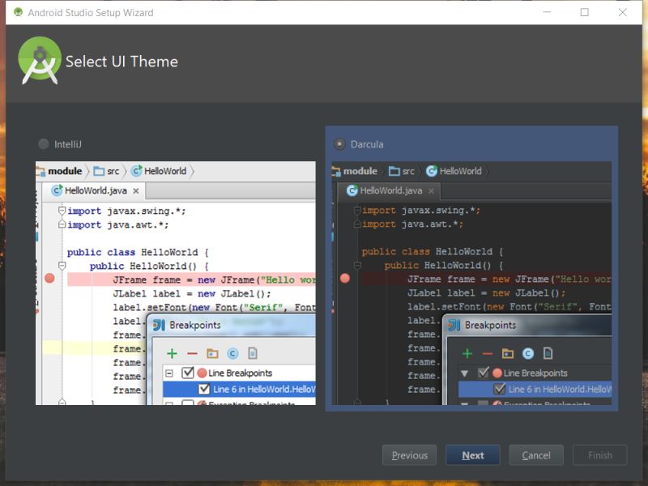
Task: Collapse the Line Breakpoints tree node
Action: click(168, 373)
